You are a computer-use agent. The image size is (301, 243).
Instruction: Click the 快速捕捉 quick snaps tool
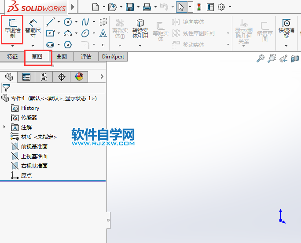click(x=286, y=29)
